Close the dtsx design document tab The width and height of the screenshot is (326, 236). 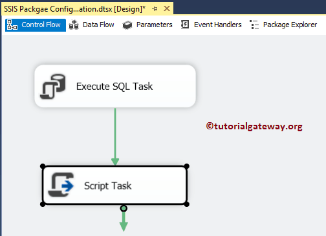[167, 9]
